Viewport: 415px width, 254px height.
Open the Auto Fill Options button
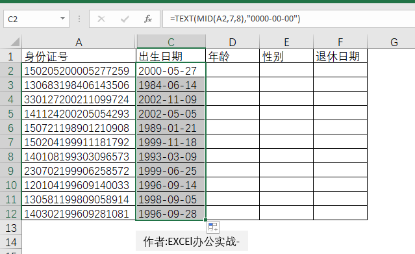click(x=213, y=227)
